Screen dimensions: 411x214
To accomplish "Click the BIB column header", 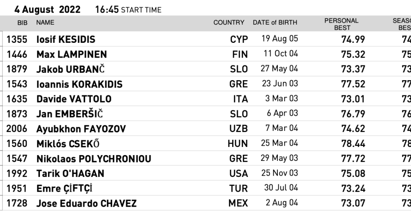I will pos(22,23).
